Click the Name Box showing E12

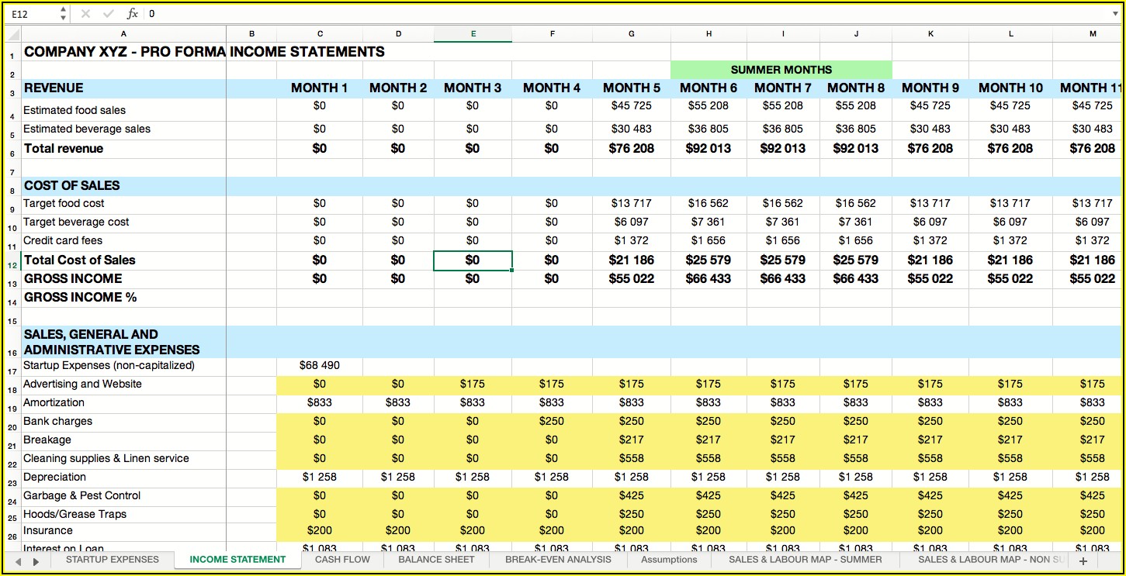point(31,14)
